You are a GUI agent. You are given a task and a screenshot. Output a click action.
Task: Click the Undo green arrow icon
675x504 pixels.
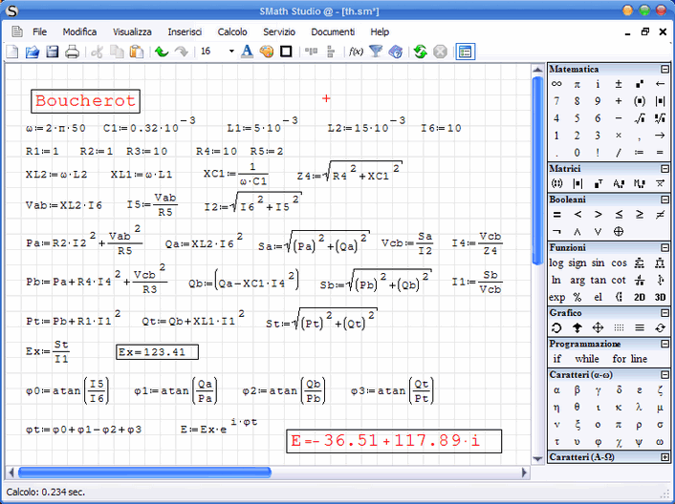(x=162, y=52)
